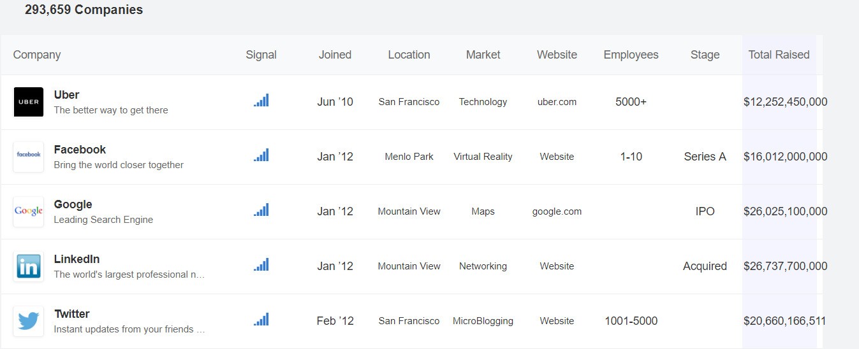Click the world's largest professional tagline
Image resolution: width=859 pixels, height=349 pixels.
click(129, 274)
